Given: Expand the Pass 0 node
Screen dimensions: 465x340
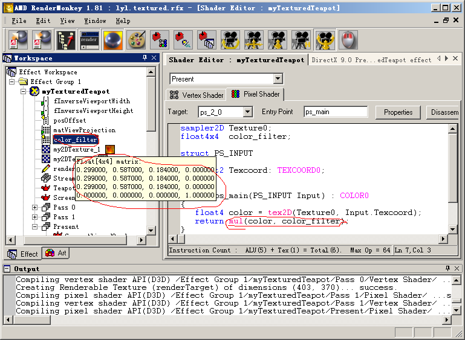Looking at the screenshot, I should click(34, 207).
